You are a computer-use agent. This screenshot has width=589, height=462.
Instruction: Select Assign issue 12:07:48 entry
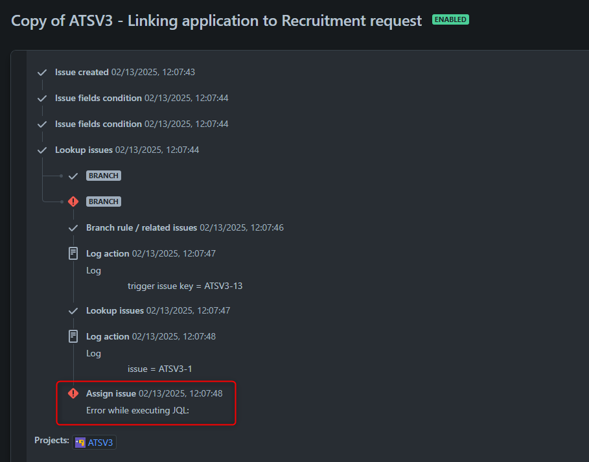154,393
